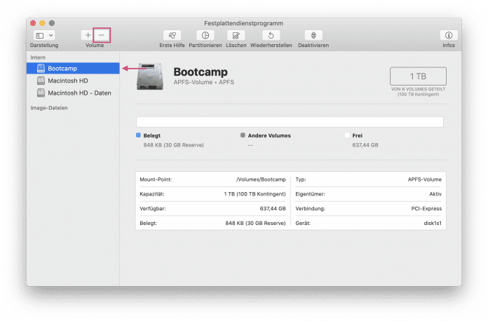Click the large Bootcamp drive image
488x321 pixels.
[x=151, y=76]
